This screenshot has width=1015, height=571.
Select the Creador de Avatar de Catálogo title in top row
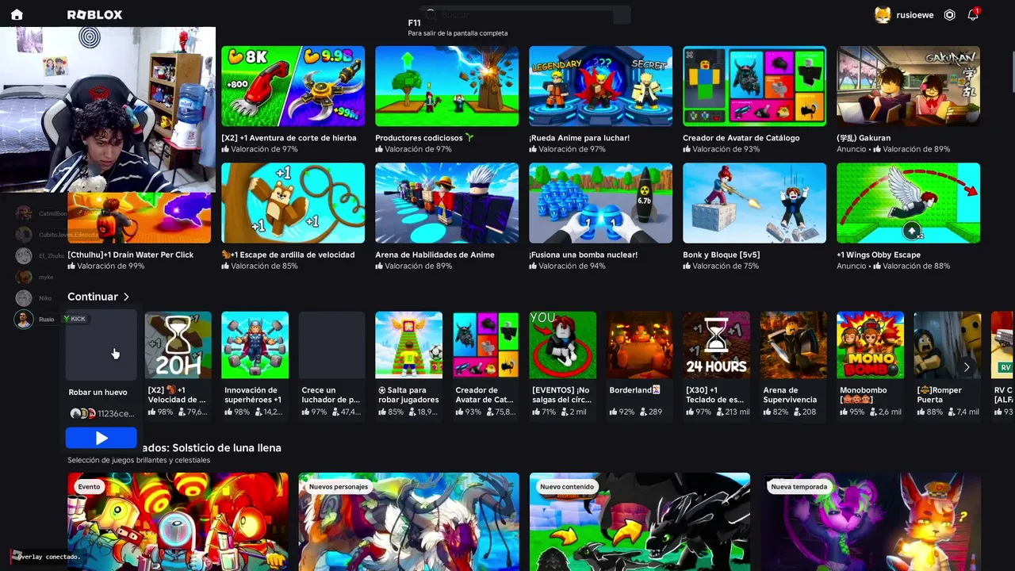tap(741, 138)
